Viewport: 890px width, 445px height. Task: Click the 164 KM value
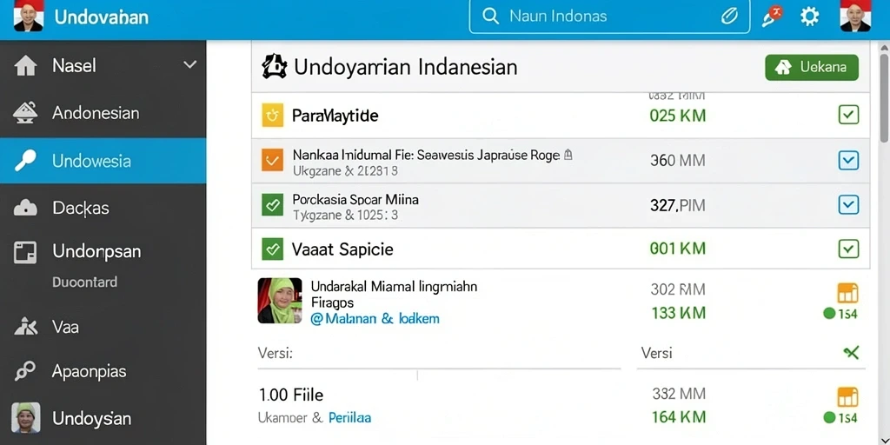pos(679,416)
